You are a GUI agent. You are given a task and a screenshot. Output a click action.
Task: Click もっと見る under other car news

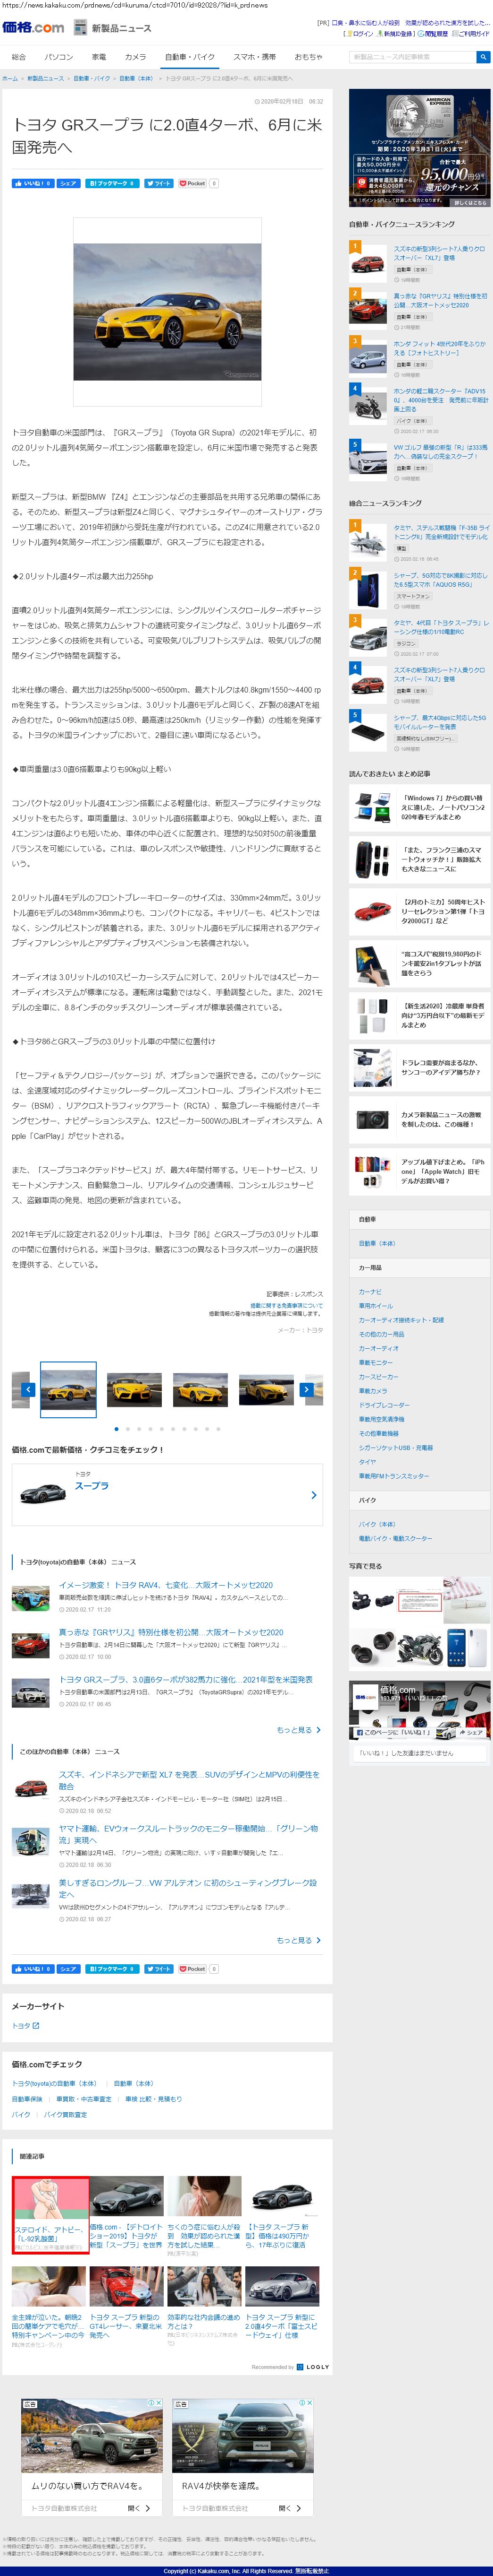(298, 1940)
